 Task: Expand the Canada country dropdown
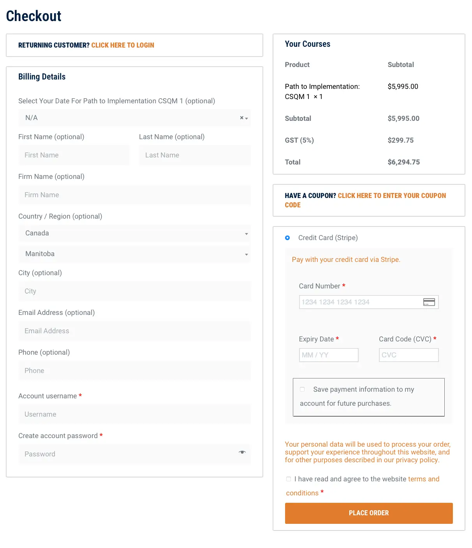[x=134, y=233]
